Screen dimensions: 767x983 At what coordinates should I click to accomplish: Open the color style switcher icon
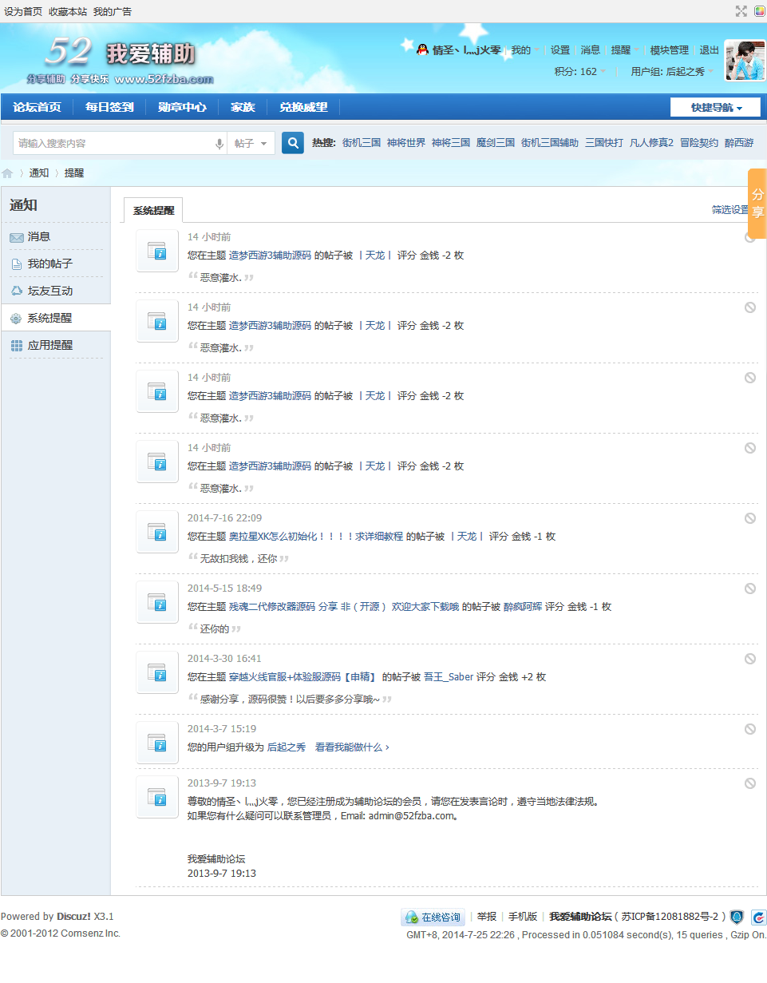coord(759,11)
